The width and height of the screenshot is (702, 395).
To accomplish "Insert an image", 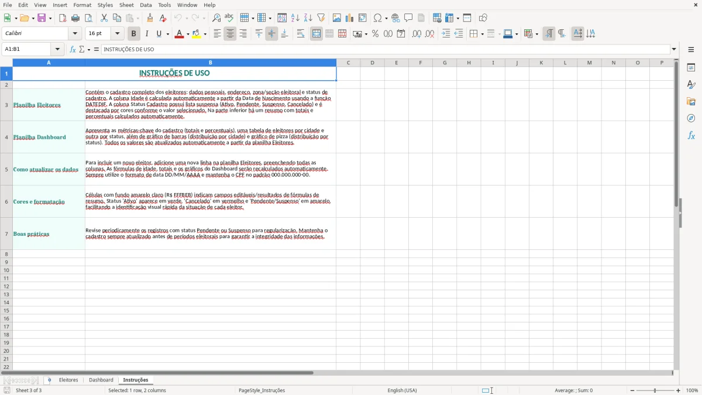I will (x=337, y=18).
